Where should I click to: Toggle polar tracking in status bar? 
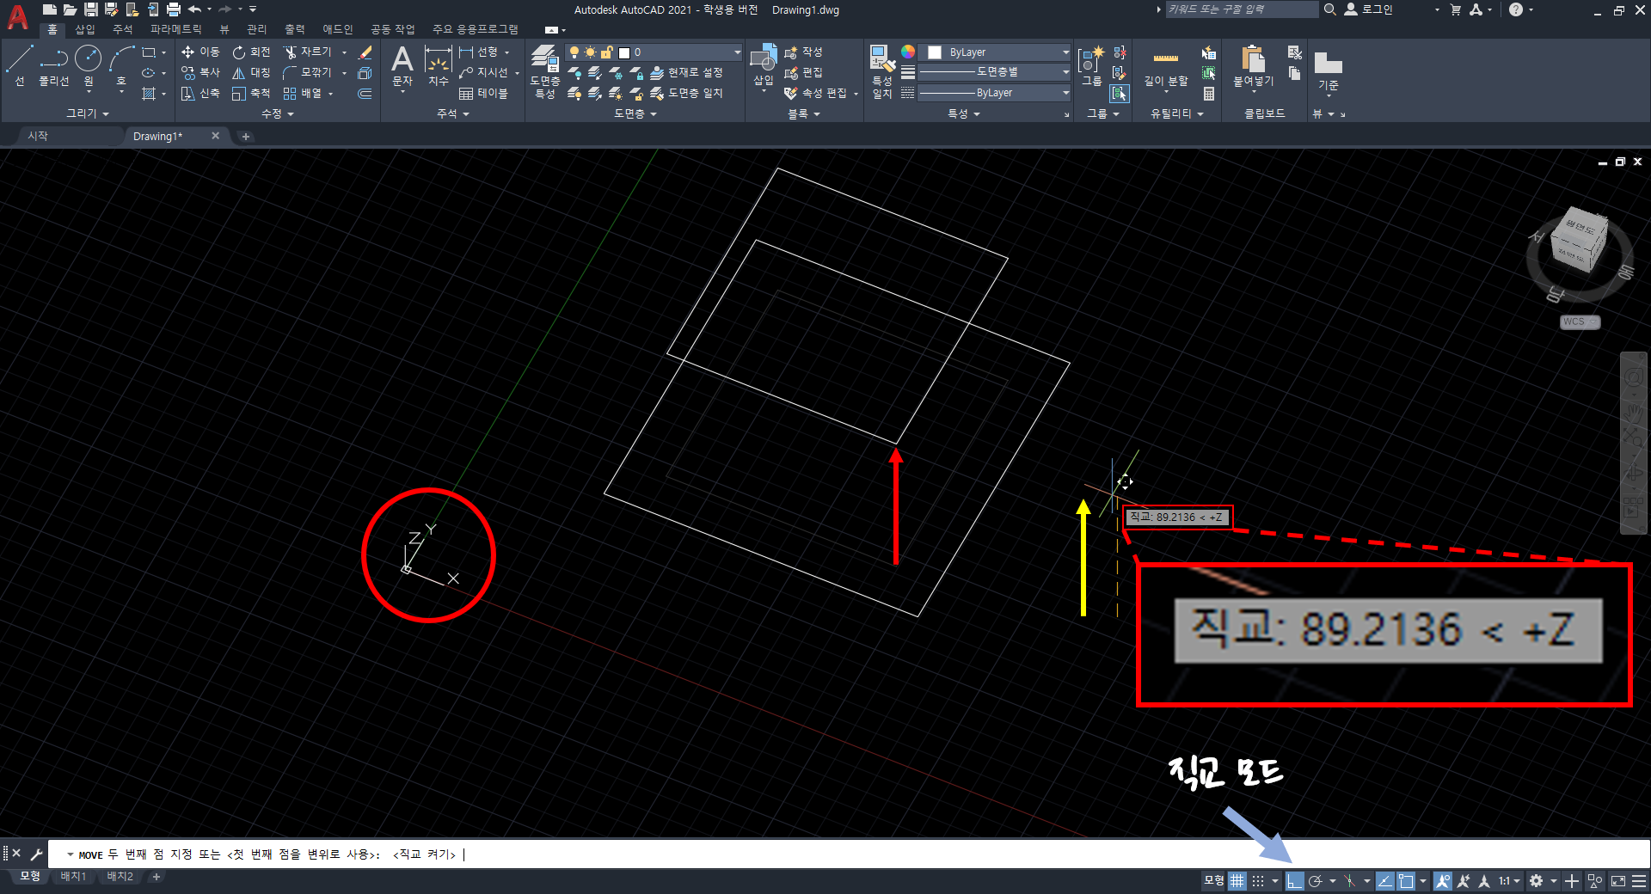pos(1315,881)
